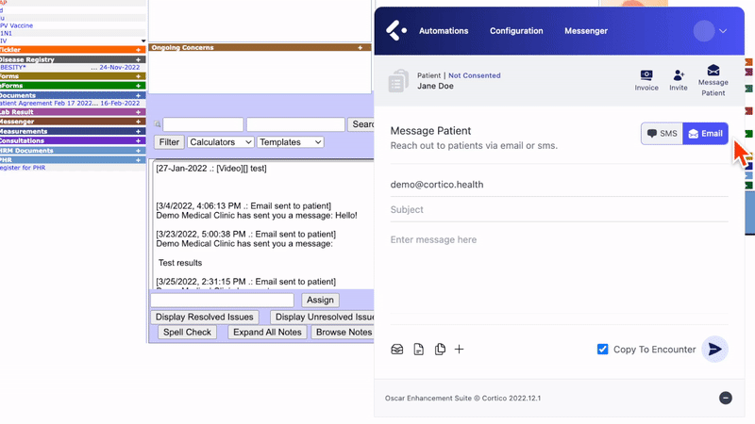Click the Invoice icon
Screen dimensions: 755x424
pos(646,75)
